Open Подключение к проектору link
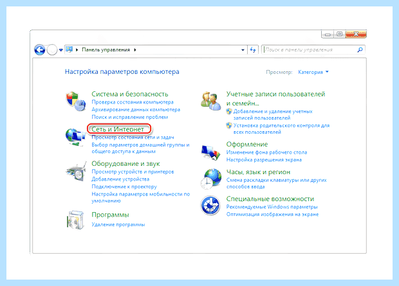The height and width of the screenshot is (286, 399). pos(124,186)
